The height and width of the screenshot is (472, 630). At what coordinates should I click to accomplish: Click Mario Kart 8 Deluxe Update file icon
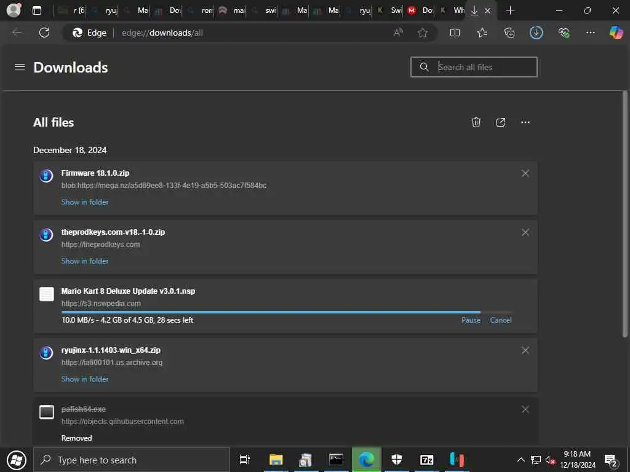[x=47, y=294]
